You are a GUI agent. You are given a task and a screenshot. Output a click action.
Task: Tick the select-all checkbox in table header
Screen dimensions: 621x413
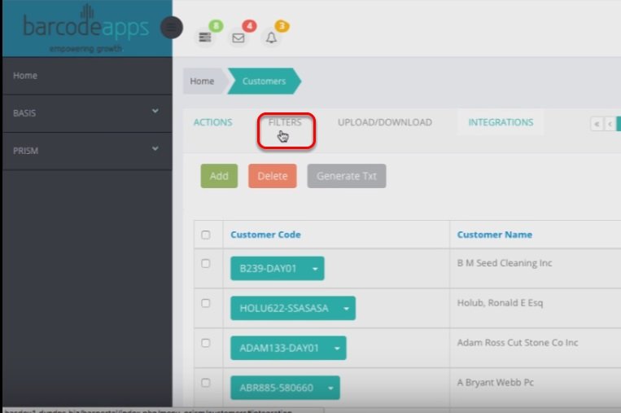pyautogui.click(x=206, y=235)
